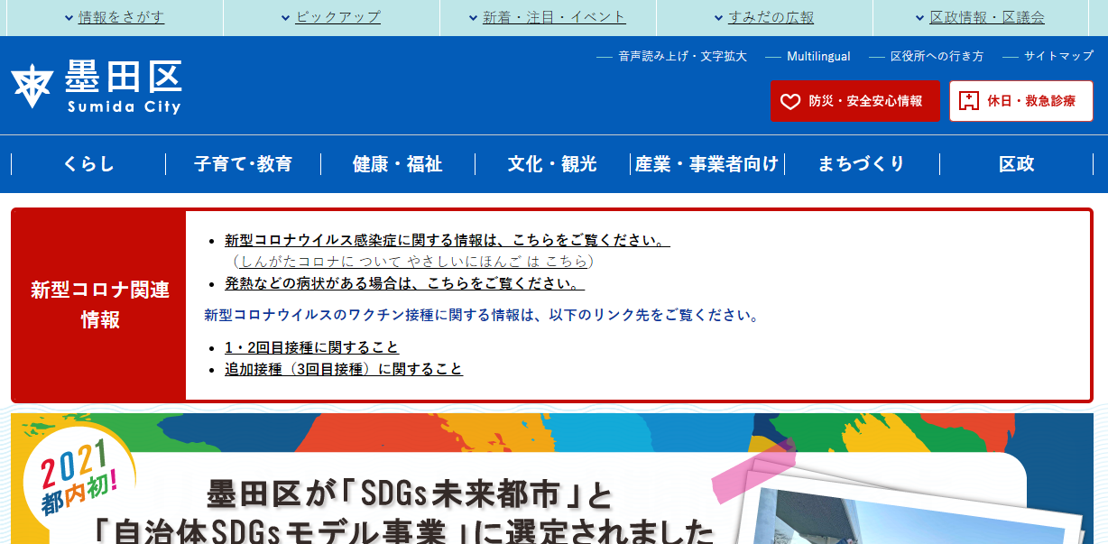Click the hospital icon on emergency care button
Screen dimensions: 1108x544
[x=969, y=101]
